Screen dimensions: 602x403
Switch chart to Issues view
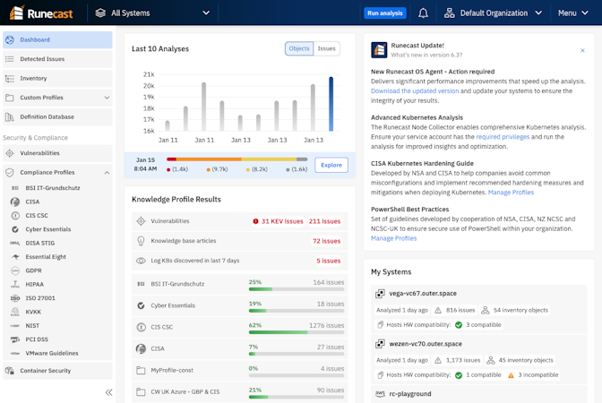tap(327, 48)
